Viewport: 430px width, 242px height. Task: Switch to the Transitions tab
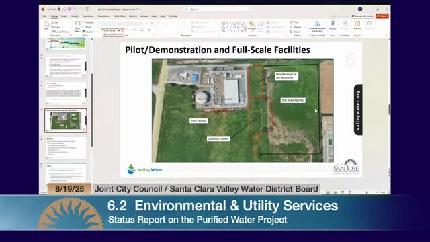coord(88,16)
